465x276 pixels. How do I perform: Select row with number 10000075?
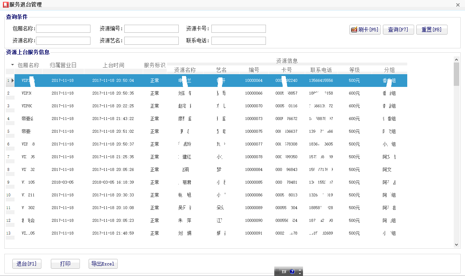tap(206, 131)
